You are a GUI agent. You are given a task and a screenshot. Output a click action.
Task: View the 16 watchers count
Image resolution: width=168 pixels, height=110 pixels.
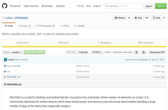tap(129, 18)
